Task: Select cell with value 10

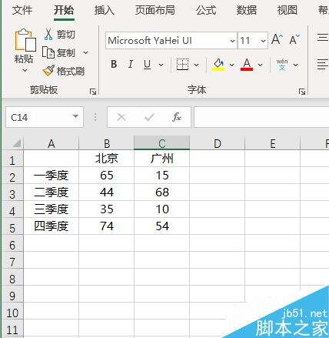Action: click(161, 209)
